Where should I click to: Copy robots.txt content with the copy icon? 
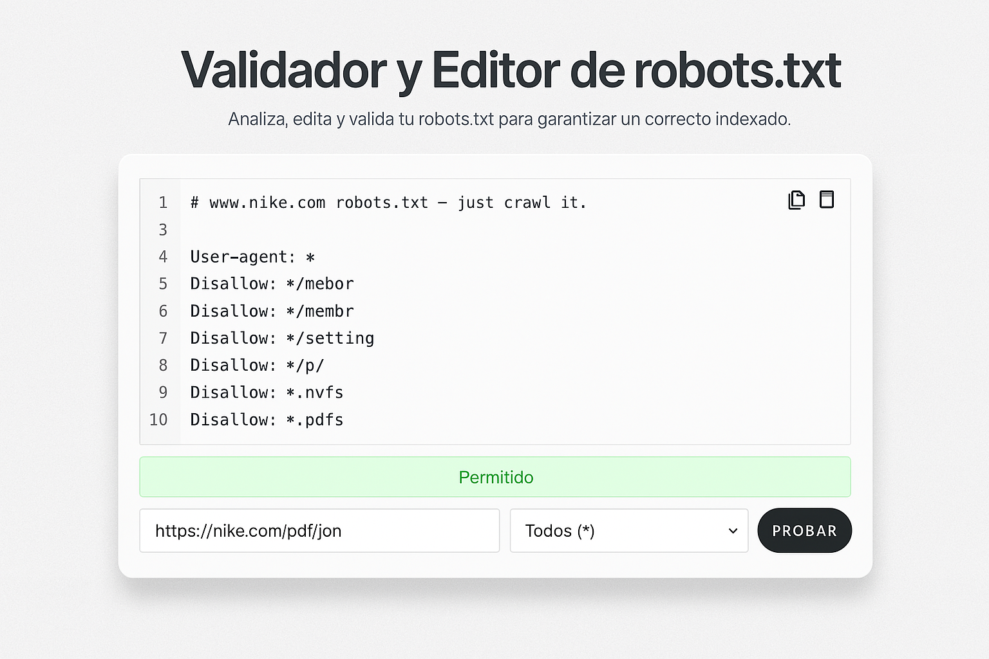[796, 200]
